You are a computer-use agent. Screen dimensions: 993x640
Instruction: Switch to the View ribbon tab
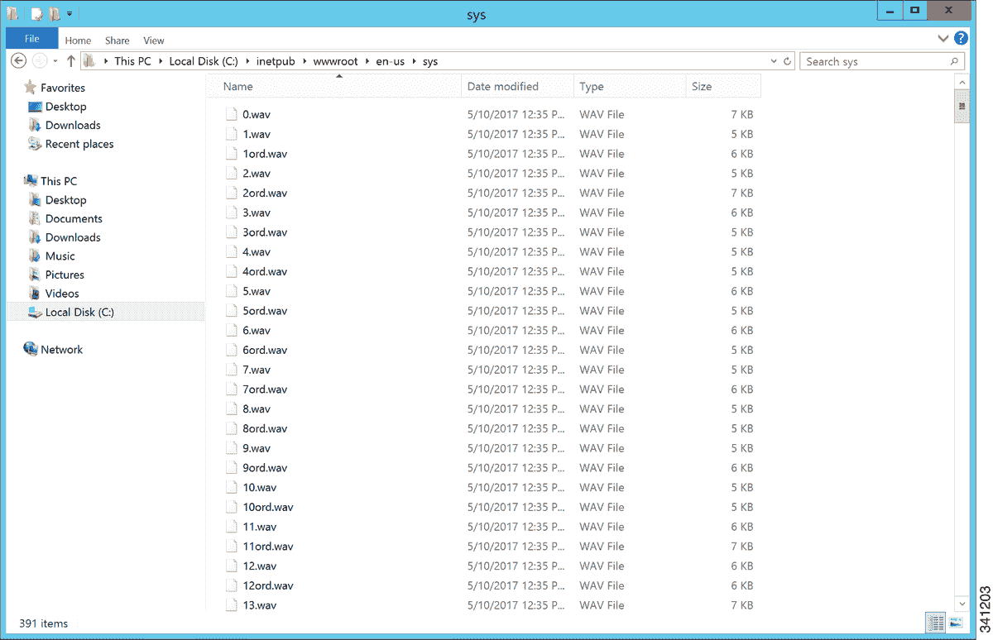pyautogui.click(x=153, y=40)
